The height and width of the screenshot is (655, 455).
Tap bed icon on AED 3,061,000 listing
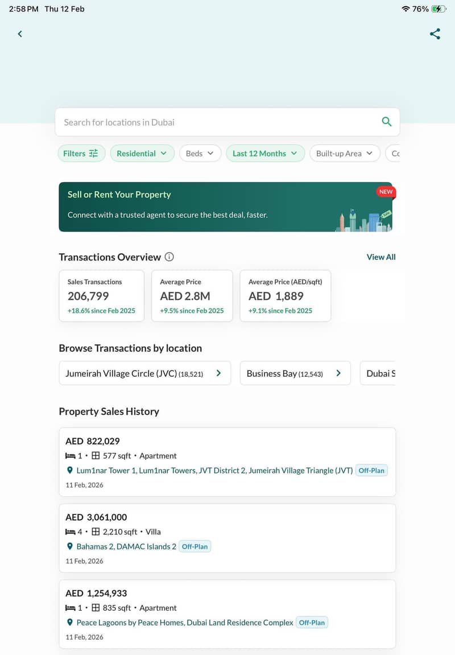click(70, 532)
